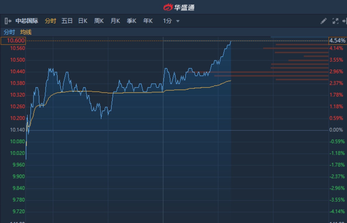Click the 0.00% baseline axis label
Viewport: 347px width, 223px height.
coord(336,130)
